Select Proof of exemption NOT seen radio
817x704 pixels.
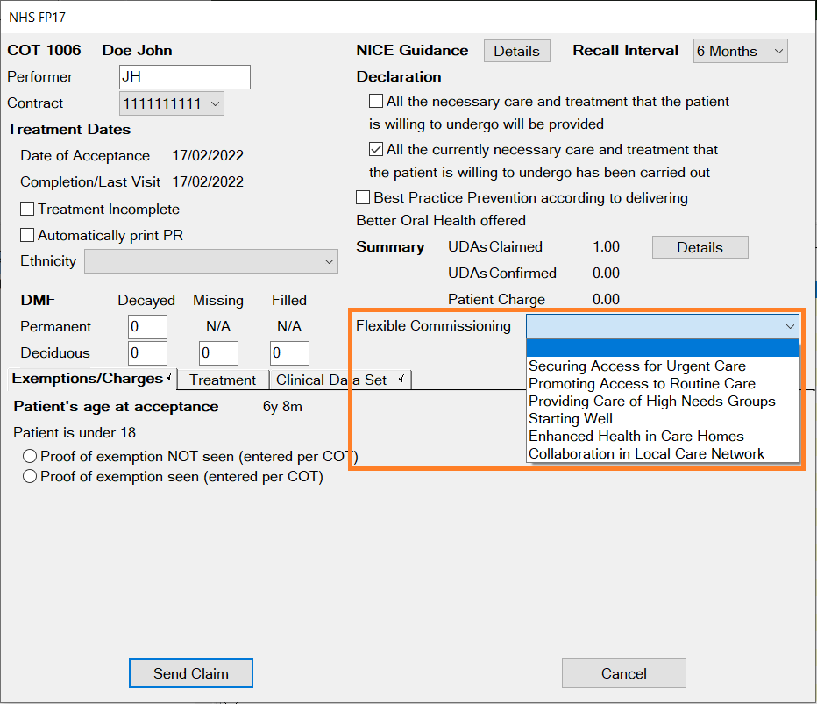click(x=31, y=457)
